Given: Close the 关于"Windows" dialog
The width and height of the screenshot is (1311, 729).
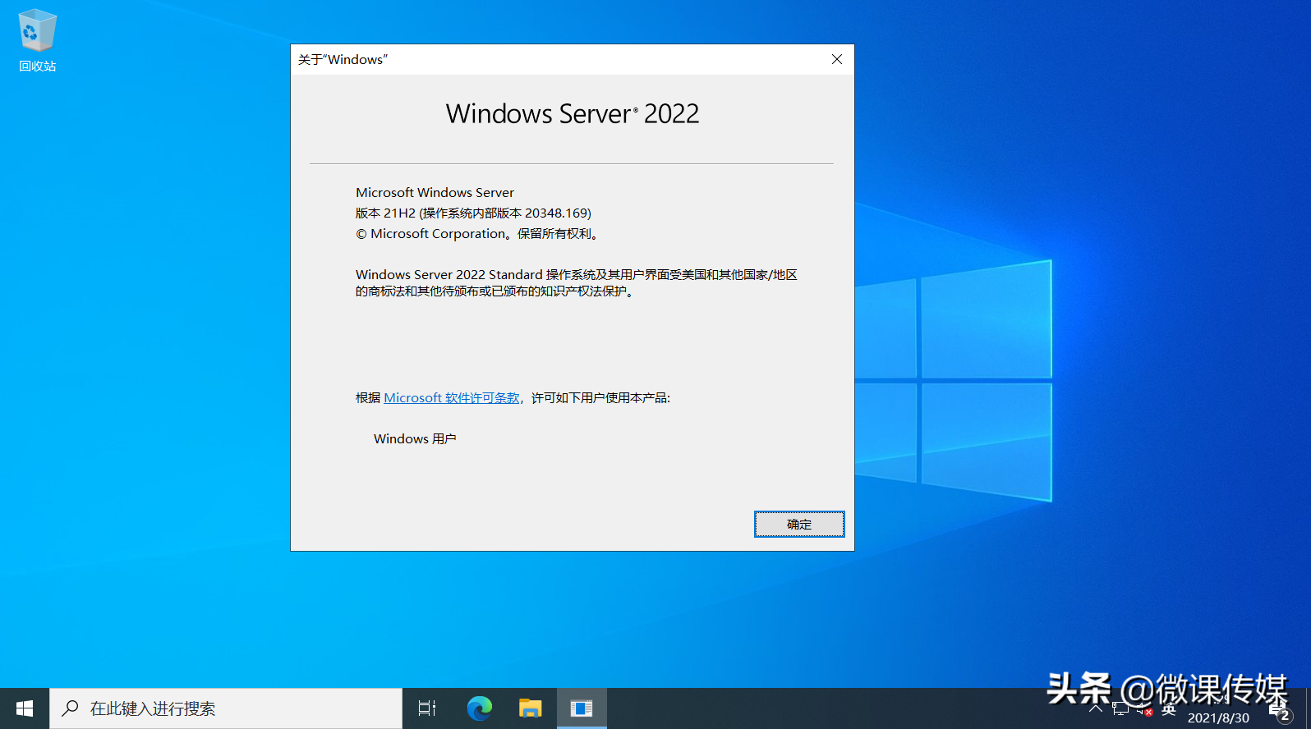Looking at the screenshot, I should pyautogui.click(x=837, y=59).
